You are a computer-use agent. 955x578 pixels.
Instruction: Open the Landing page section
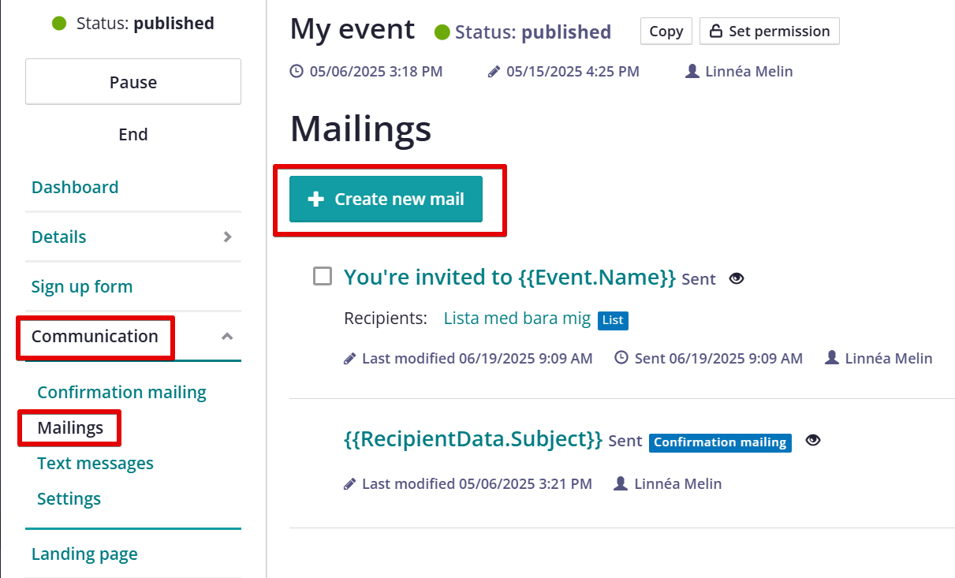pyautogui.click(x=84, y=554)
